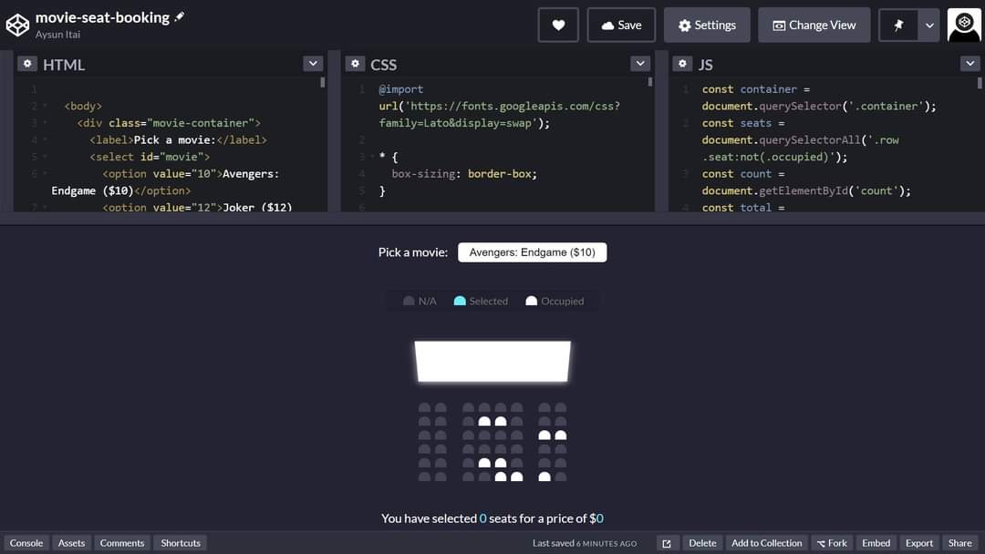Click your profile avatar
Viewport: 985px width, 554px height.
click(x=963, y=25)
